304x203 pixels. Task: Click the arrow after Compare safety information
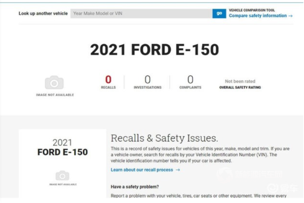tap(290, 16)
